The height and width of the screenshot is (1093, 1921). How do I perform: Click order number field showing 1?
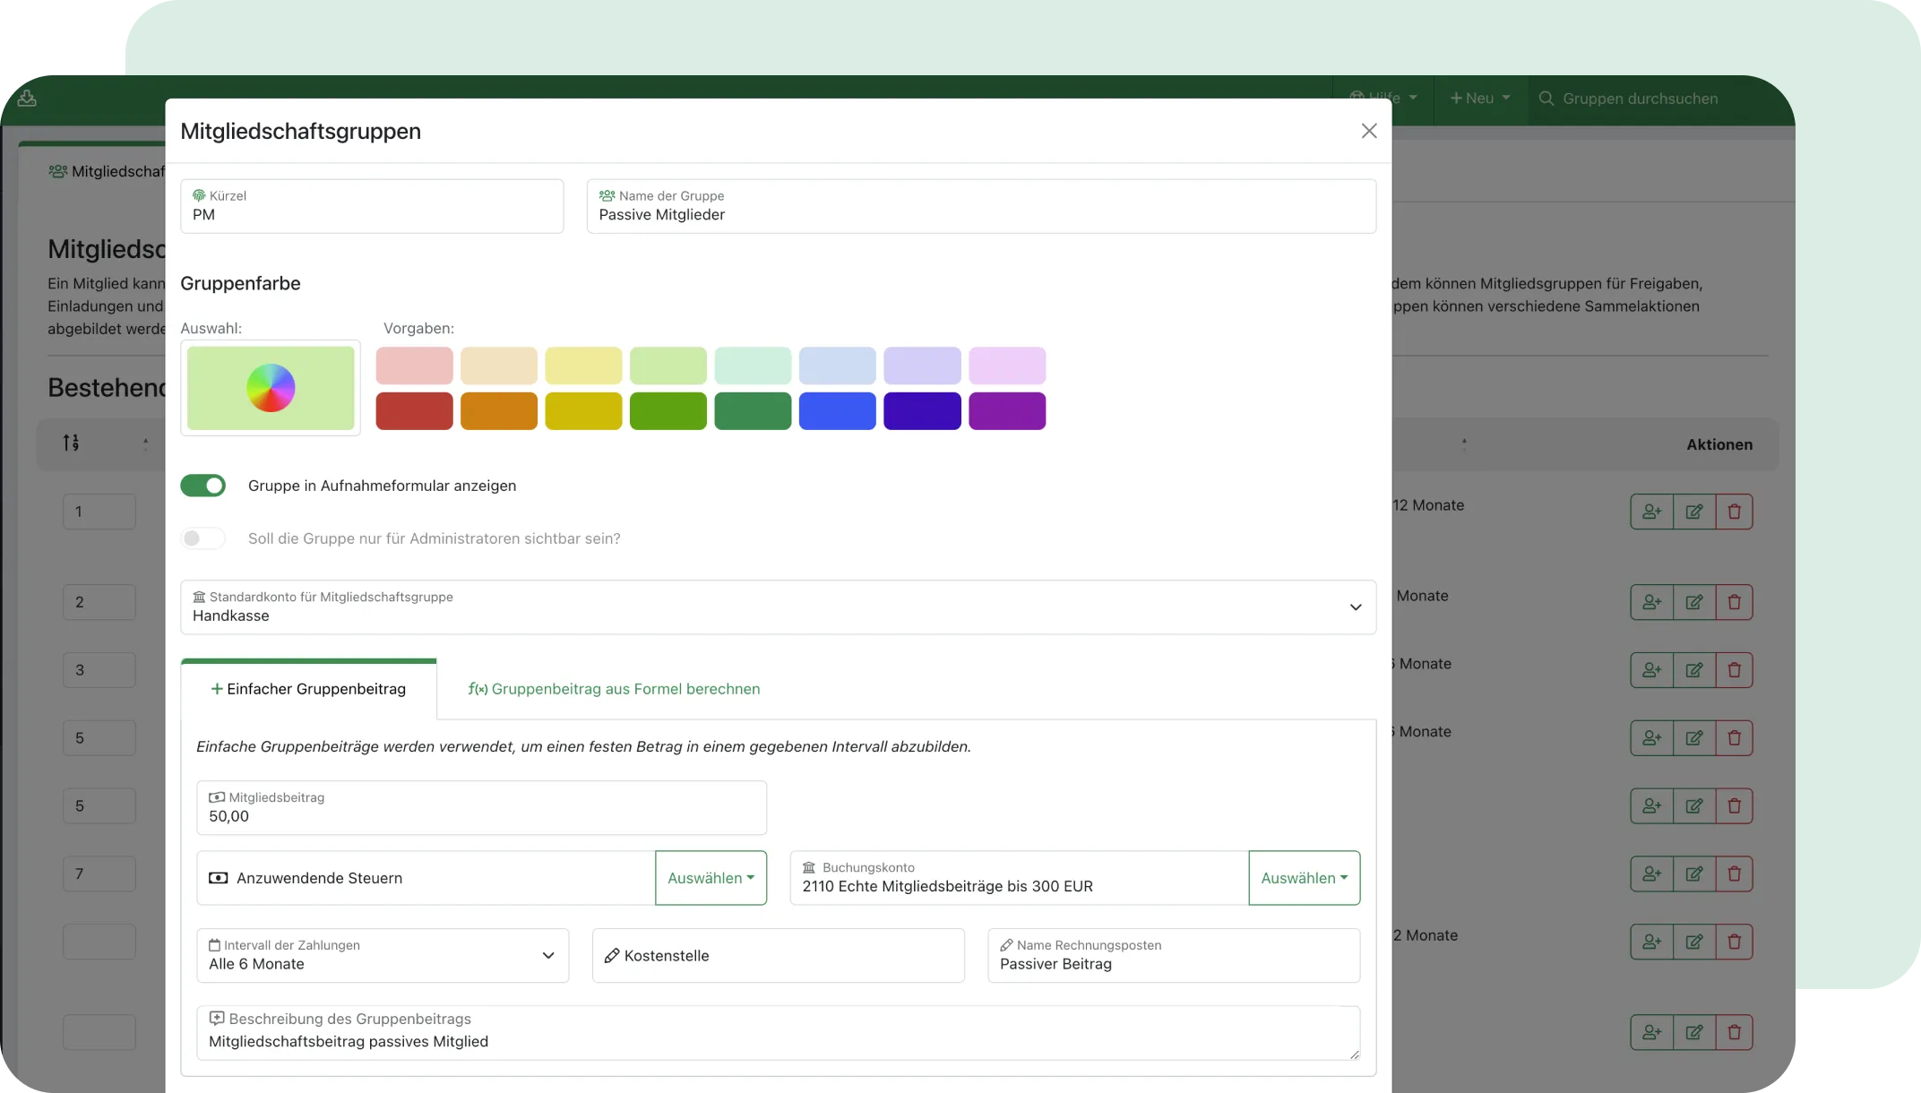[99, 512]
